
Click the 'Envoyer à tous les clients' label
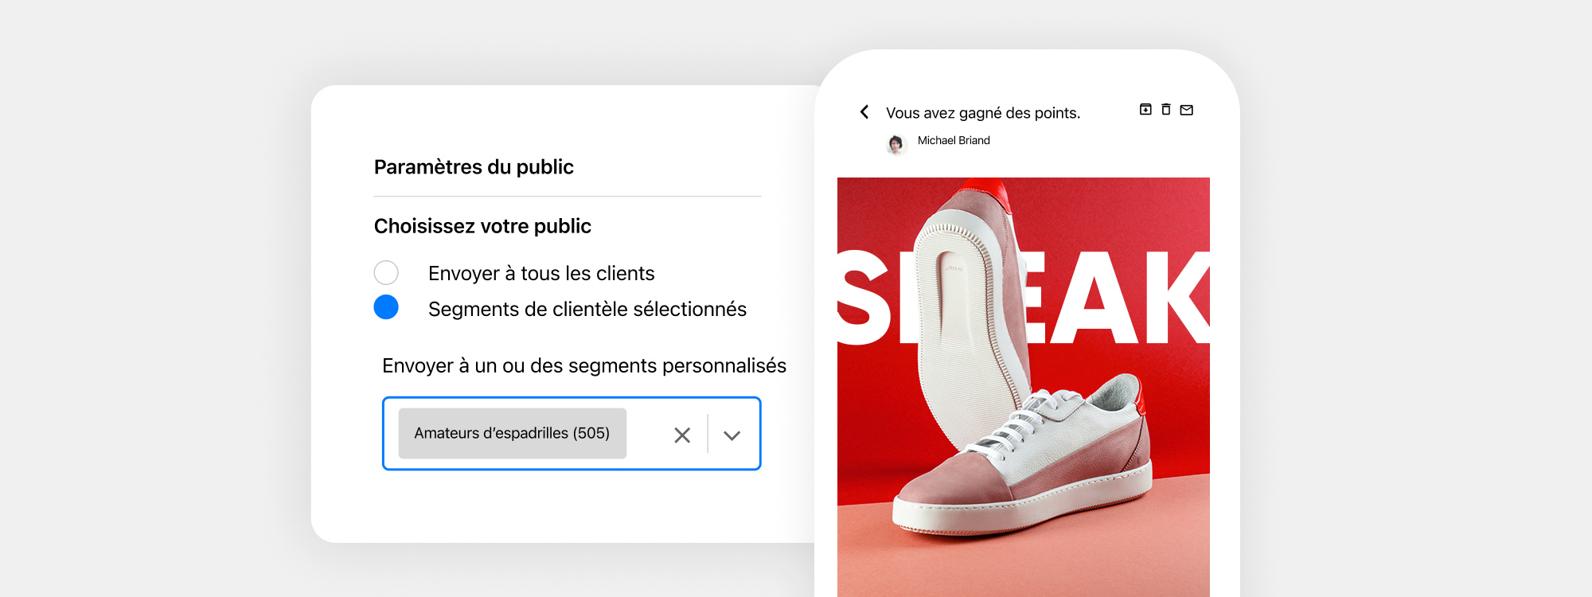[x=541, y=273]
